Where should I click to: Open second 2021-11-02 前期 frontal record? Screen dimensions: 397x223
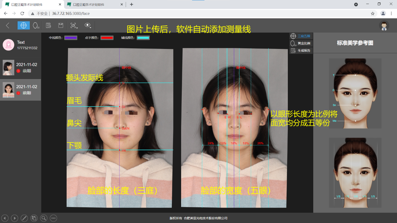pos(20,90)
